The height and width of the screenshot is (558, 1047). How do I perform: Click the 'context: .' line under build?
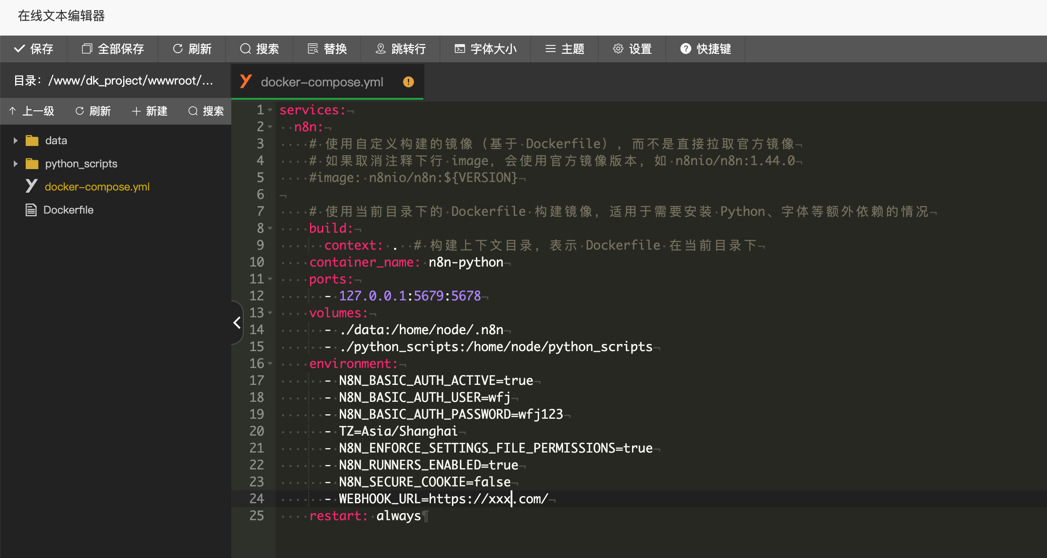point(361,245)
